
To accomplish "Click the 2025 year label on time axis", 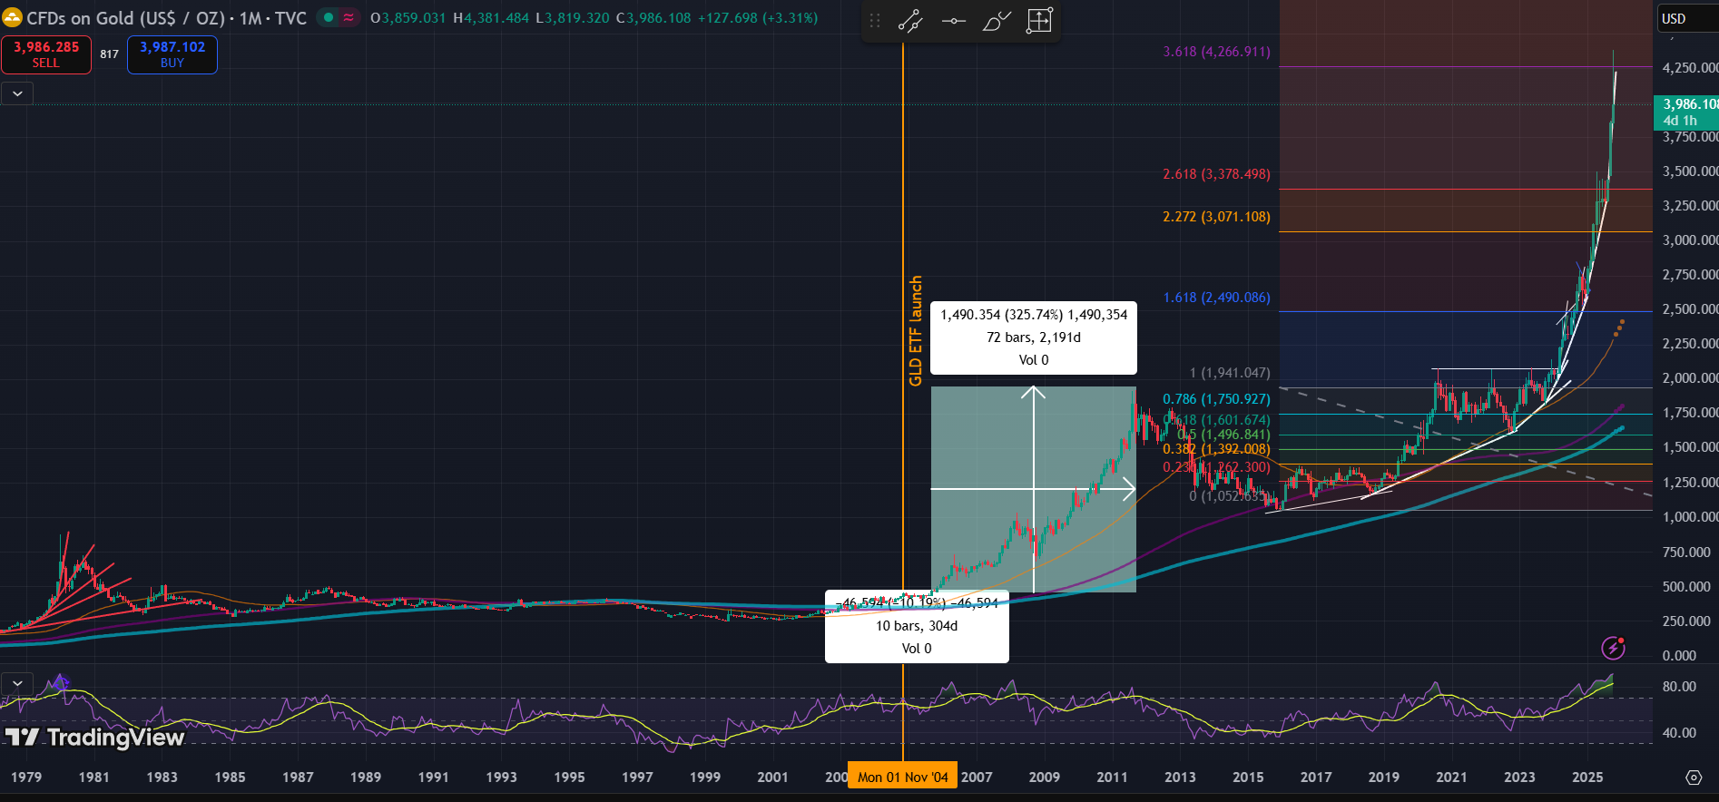I will [1587, 778].
